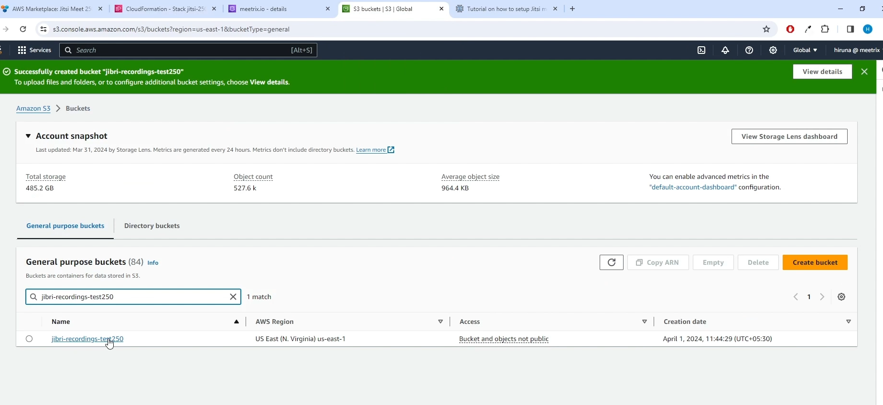Open the AWS support help icon
The width and height of the screenshot is (883, 405).
point(749,50)
